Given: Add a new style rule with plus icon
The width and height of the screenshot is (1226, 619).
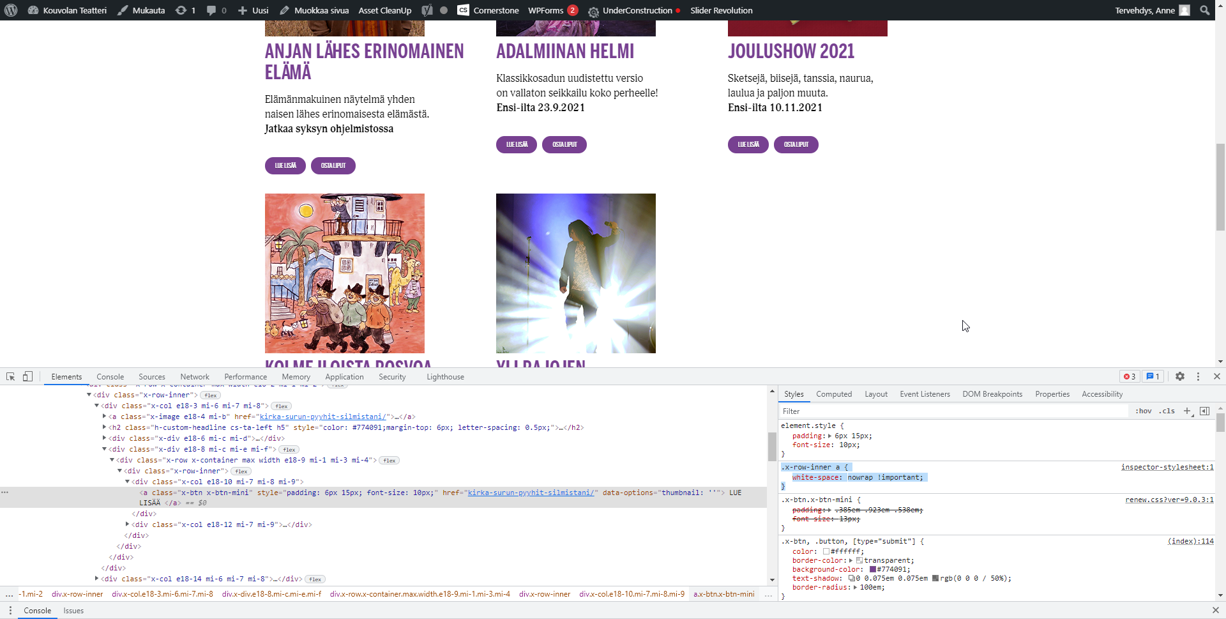Looking at the screenshot, I should pos(1187,411).
